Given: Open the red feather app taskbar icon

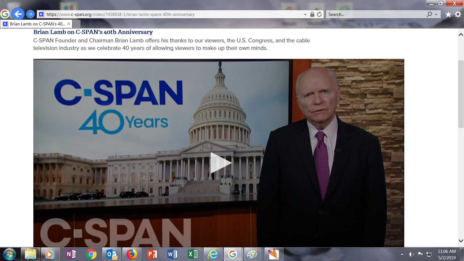Looking at the screenshot, I should (273, 254).
